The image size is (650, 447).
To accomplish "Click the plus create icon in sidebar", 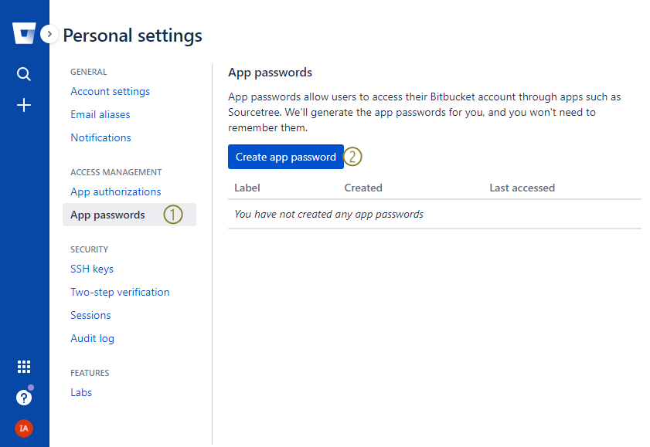I will point(24,105).
